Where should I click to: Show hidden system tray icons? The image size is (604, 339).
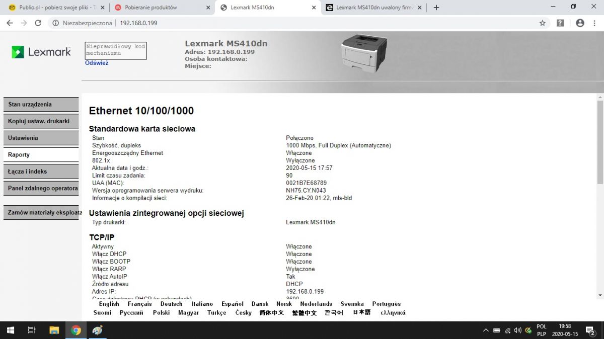coord(486,330)
